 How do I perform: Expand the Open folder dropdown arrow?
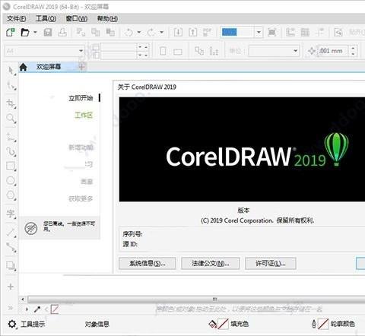[x=35, y=33]
